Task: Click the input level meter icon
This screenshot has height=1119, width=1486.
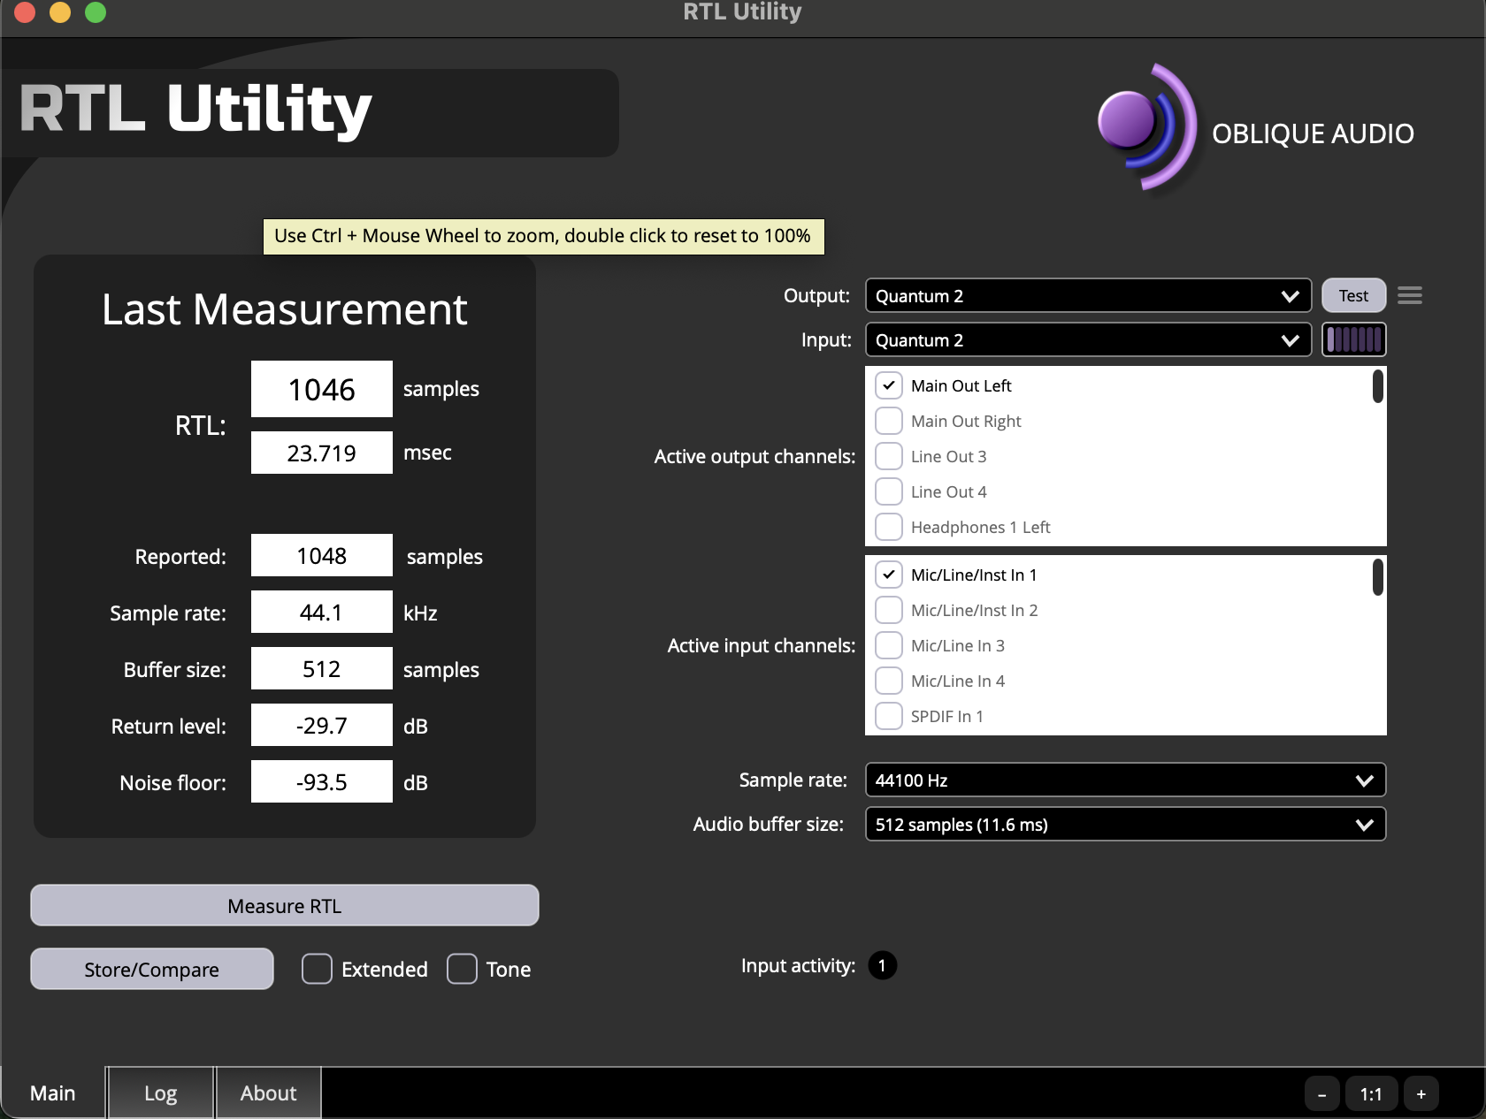Action: point(1353,339)
